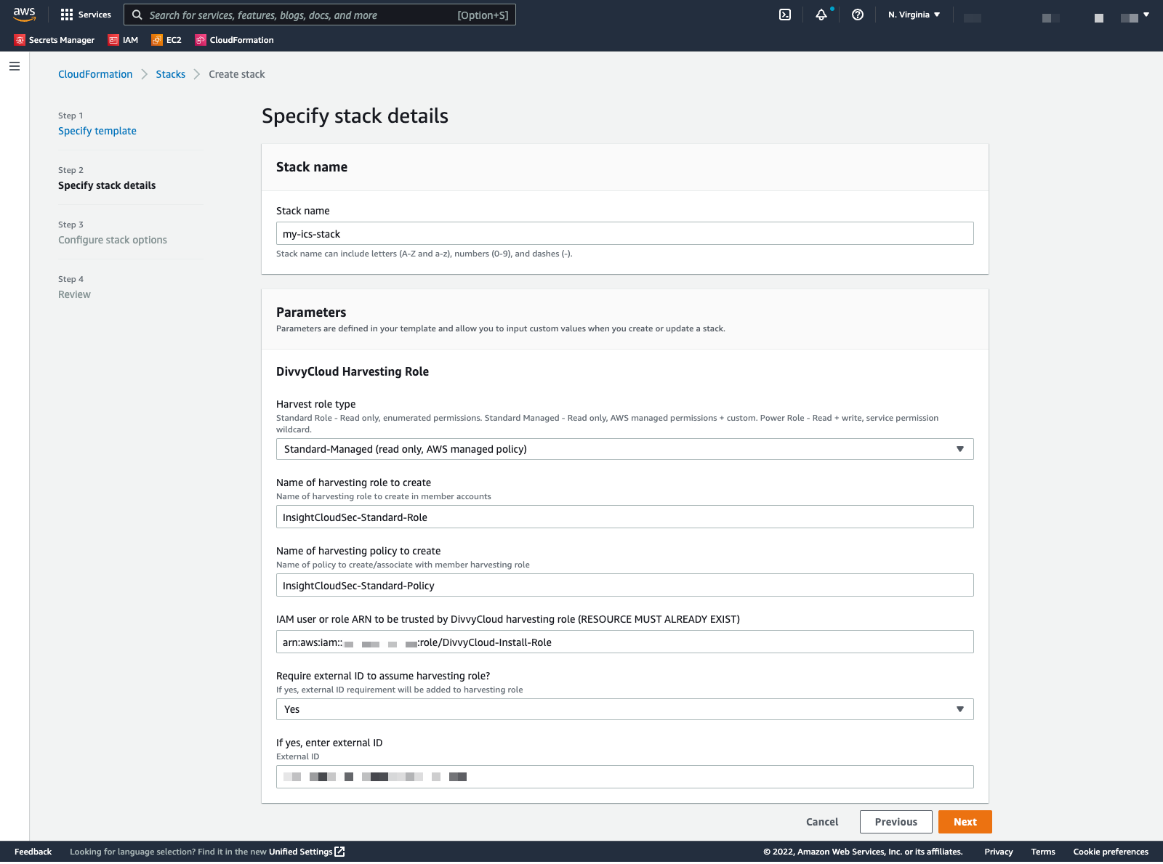Open the Services grid menu icon
Screen dimensions: 1163x864
tap(67, 15)
